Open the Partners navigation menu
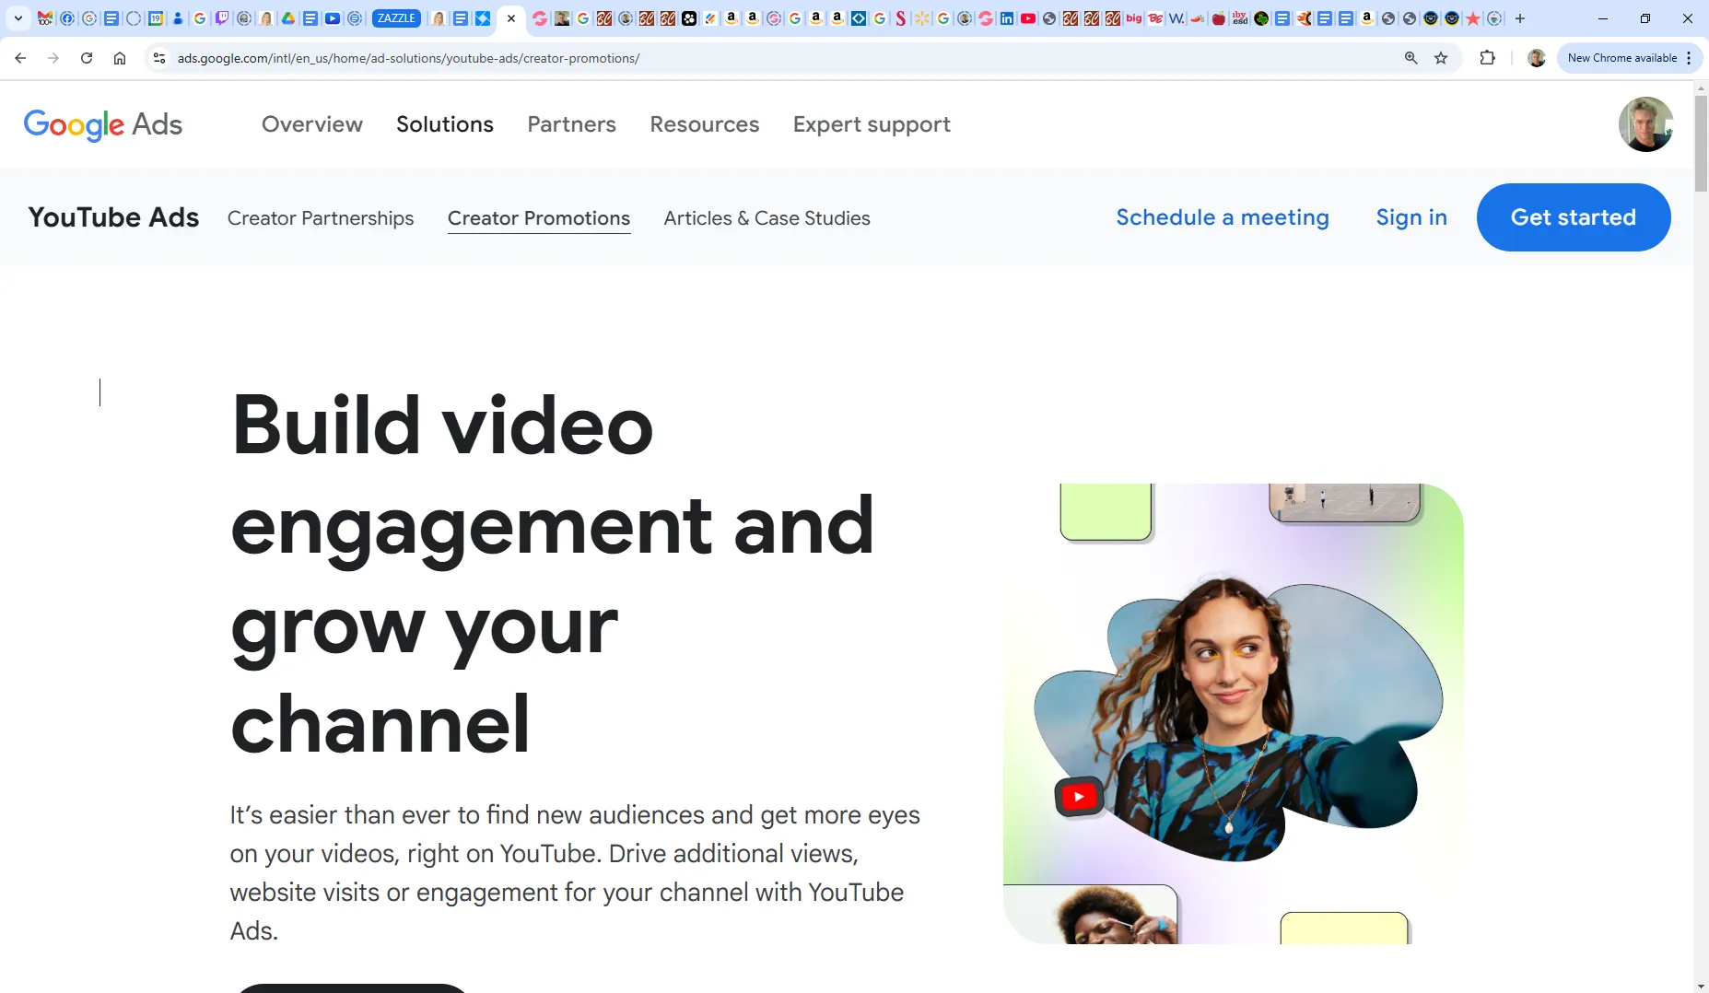 [x=571, y=124]
